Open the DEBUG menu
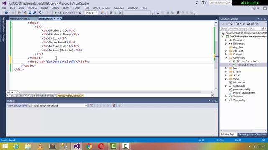This screenshot has width=268, height=150. (55, 8)
